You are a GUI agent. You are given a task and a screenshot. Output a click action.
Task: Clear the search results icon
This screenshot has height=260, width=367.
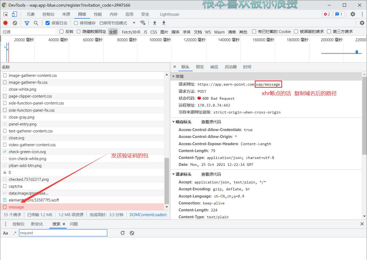(132, 233)
